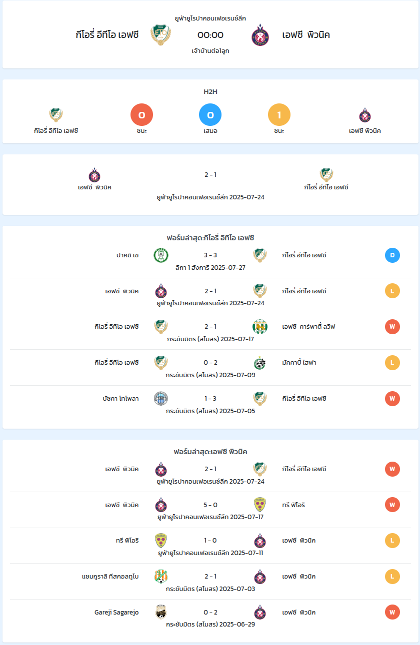Open the Gareji Sagarejo team name link
The image size is (420, 645).
[x=116, y=613]
